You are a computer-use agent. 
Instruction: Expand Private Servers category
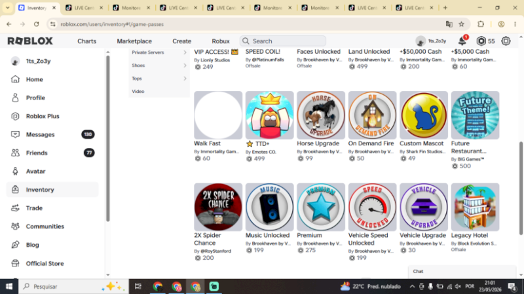(x=159, y=52)
